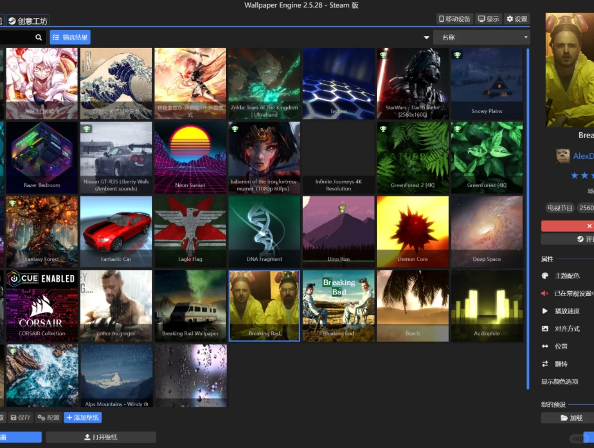Click the image icon for 对齐方式
This screenshot has width=594, height=448.
pos(545,329)
